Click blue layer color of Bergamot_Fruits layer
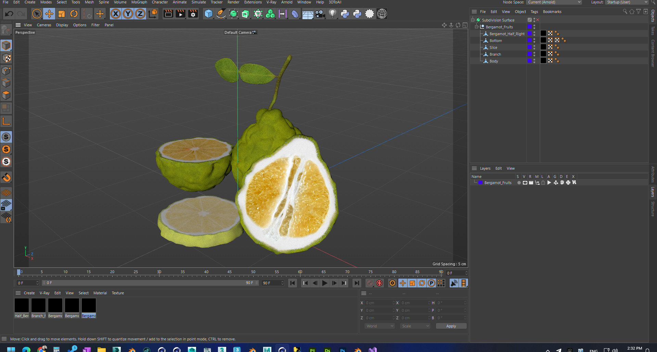The width and height of the screenshot is (657, 352). tap(480, 183)
